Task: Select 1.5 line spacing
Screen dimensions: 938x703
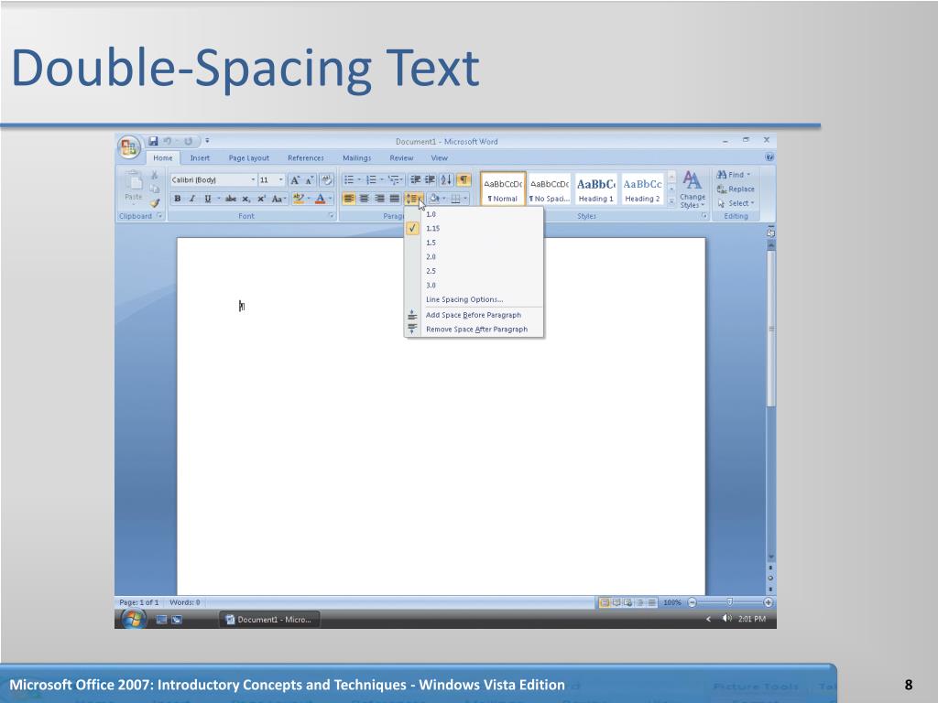Action: [474, 243]
